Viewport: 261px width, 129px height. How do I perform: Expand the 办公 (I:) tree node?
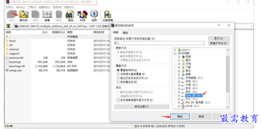[179, 99]
